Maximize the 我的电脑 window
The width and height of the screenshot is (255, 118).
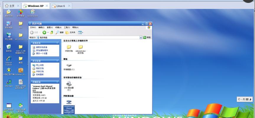click(x=147, y=24)
